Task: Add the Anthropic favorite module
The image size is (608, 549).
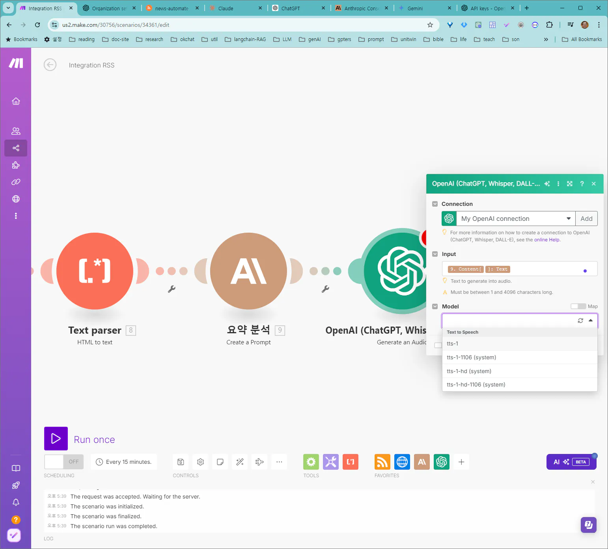Action: pyautogui.click(x=422, y=462)
